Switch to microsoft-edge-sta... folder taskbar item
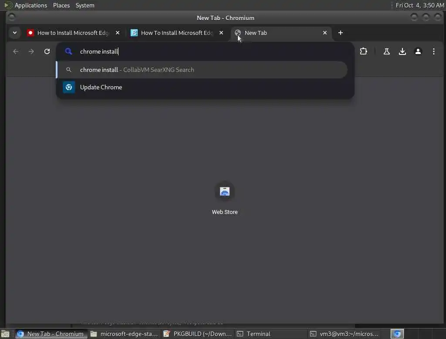This screenshot has height=339, width=446. pos(124,334)
